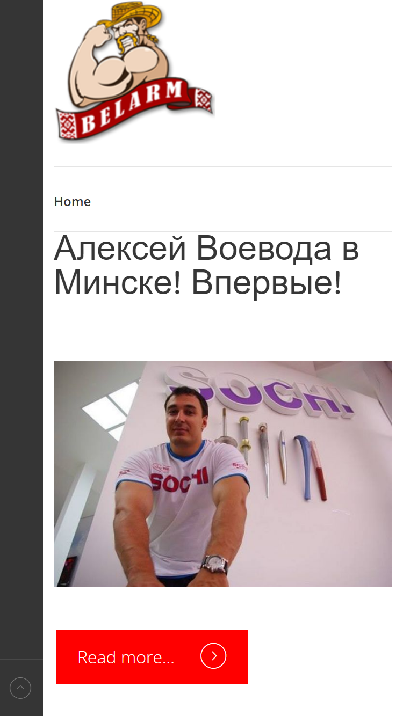This screenshot has width=403, height=716.
Task: Click the circled chevron arrow in Read more
Action: coord(213,656)
